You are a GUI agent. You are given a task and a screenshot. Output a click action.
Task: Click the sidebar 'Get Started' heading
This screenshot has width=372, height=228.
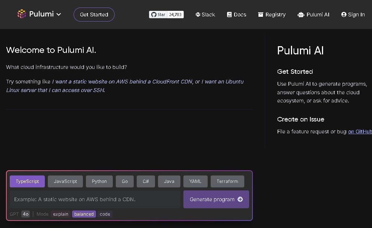(295, 72)
